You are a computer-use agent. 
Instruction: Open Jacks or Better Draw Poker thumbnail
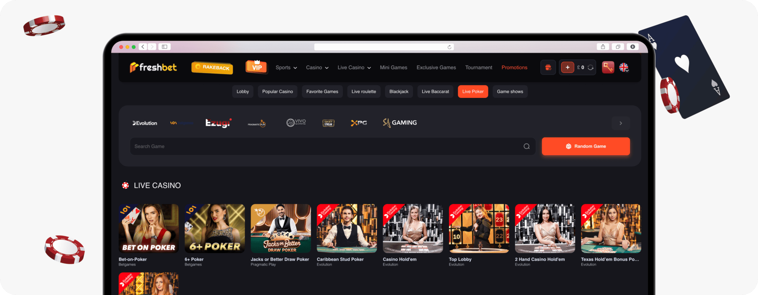(281, 229)
